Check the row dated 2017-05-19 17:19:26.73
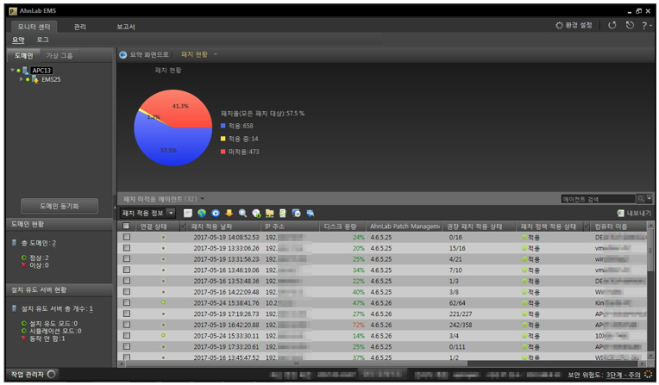The image size is (659, 385). 127,314
